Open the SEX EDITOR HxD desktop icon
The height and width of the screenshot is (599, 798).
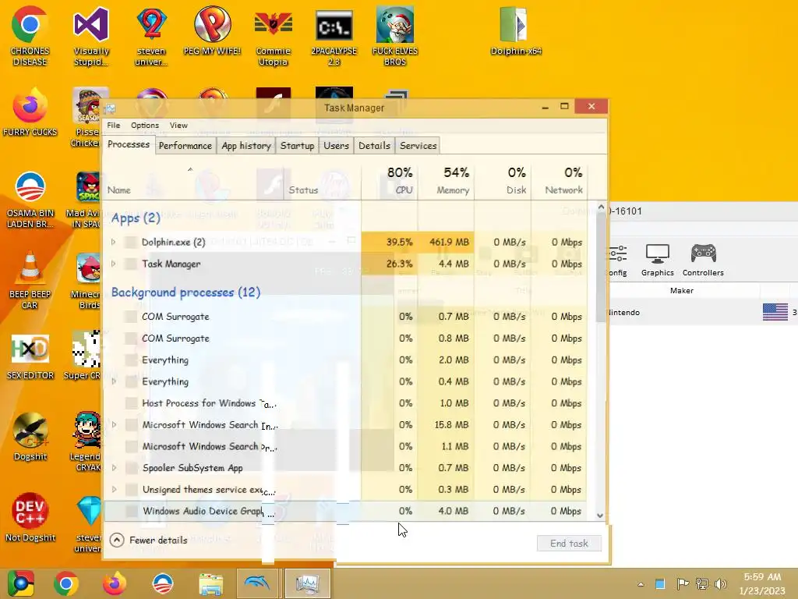coord(30,356)
